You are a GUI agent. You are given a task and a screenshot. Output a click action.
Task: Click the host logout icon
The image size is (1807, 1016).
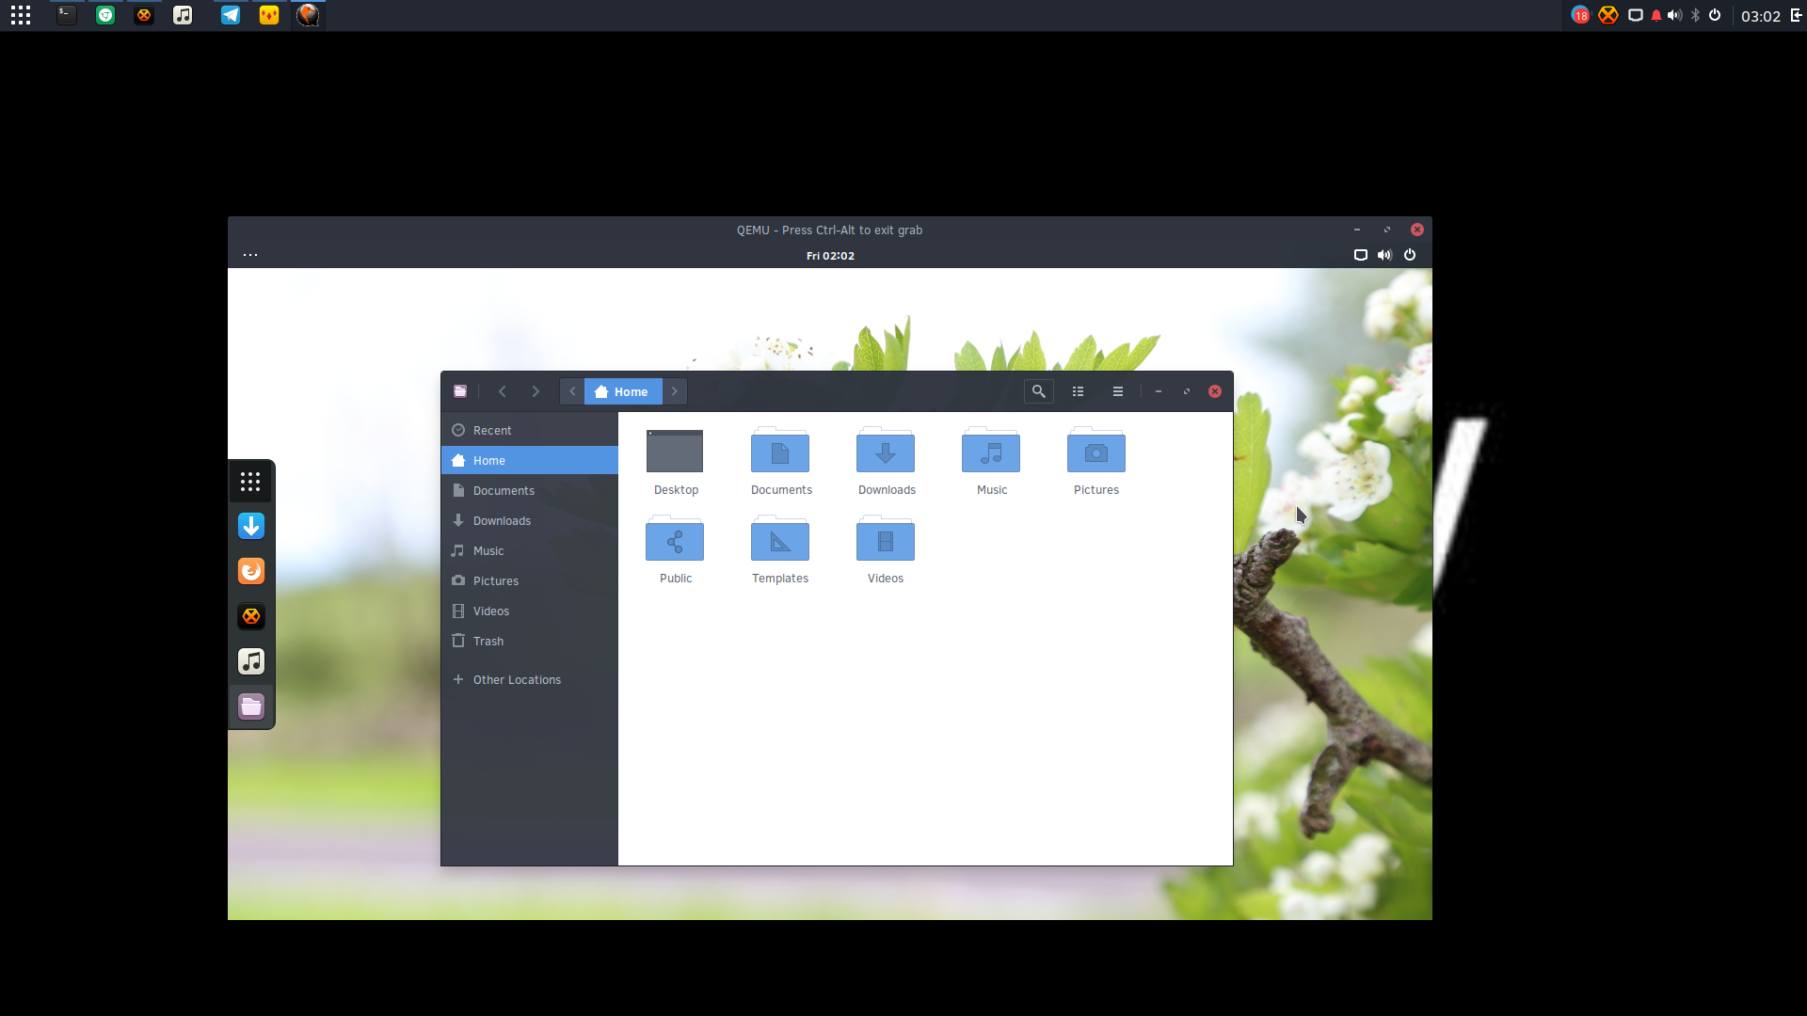click(1796, 15)
